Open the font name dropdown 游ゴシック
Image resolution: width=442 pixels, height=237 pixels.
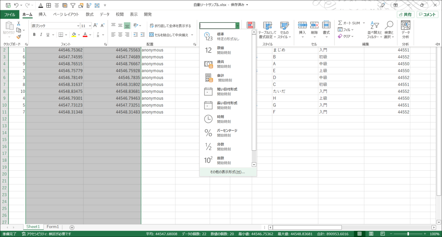coord(78,26)
